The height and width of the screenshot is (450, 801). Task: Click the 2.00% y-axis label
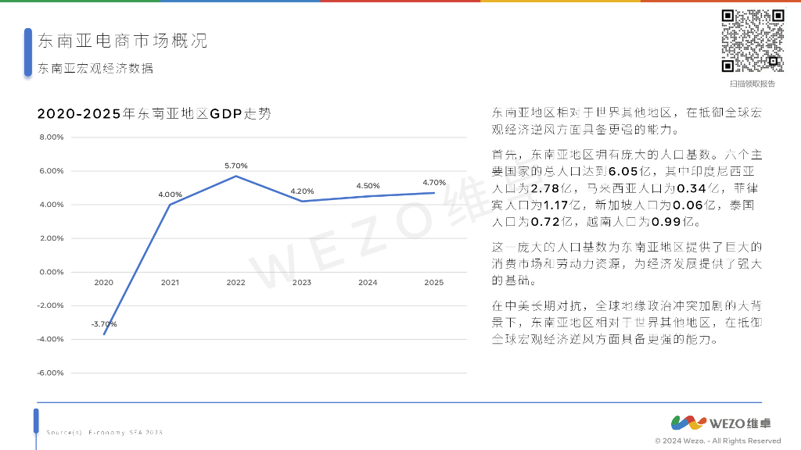coord(52,238)
